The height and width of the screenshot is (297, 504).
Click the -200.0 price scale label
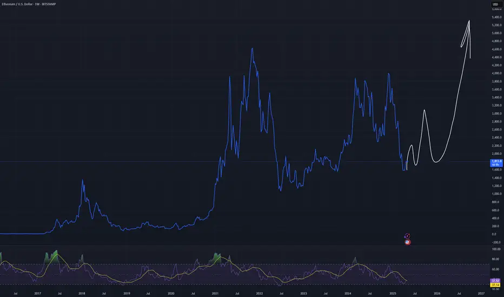tap(496, 242)
